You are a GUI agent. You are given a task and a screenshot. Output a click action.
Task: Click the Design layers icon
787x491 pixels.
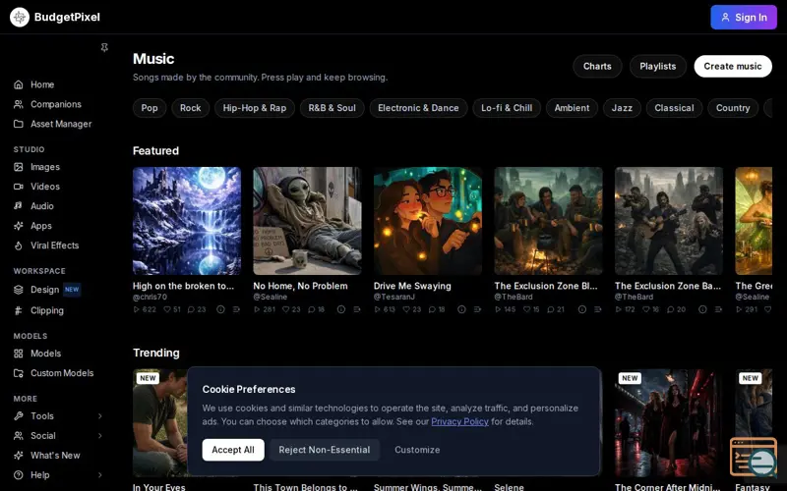tap(19, 290)
